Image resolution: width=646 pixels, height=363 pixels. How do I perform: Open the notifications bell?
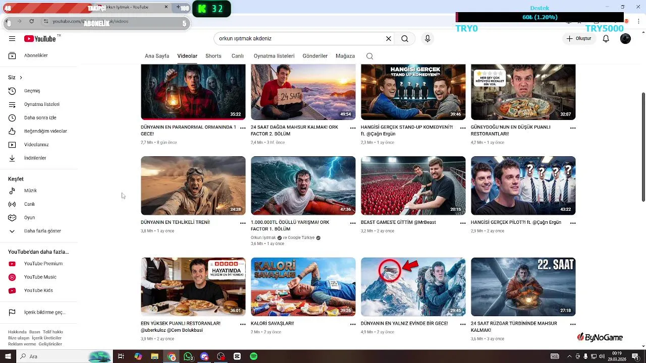tap(606, 39)
